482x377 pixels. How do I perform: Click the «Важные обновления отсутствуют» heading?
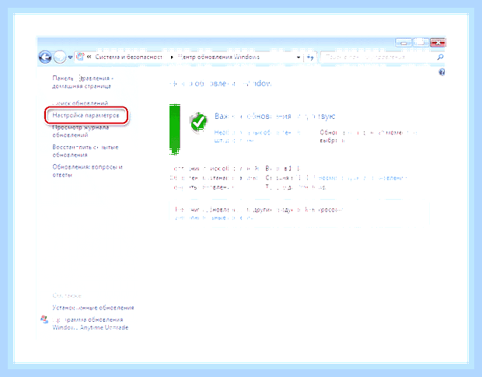coord(274,116)
